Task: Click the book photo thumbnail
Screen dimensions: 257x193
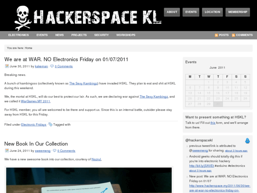Action: coord(89,180)
